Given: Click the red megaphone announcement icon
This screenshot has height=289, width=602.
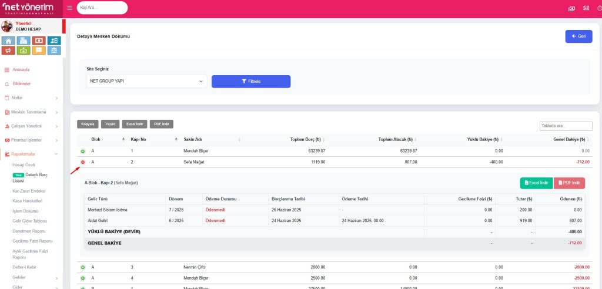Looking at the screenshot, I should (8, 51).
